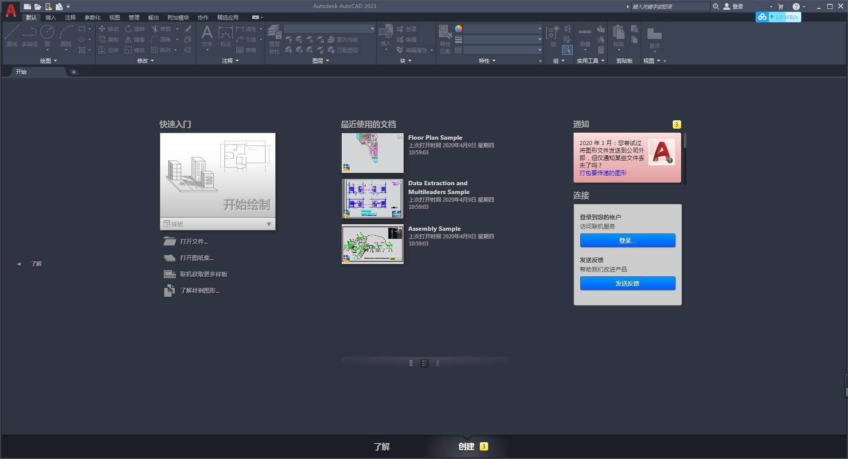Expand the 样板 template dropdown
The height and width of the screenshot is (459, 848).
(x=269, y=224)
